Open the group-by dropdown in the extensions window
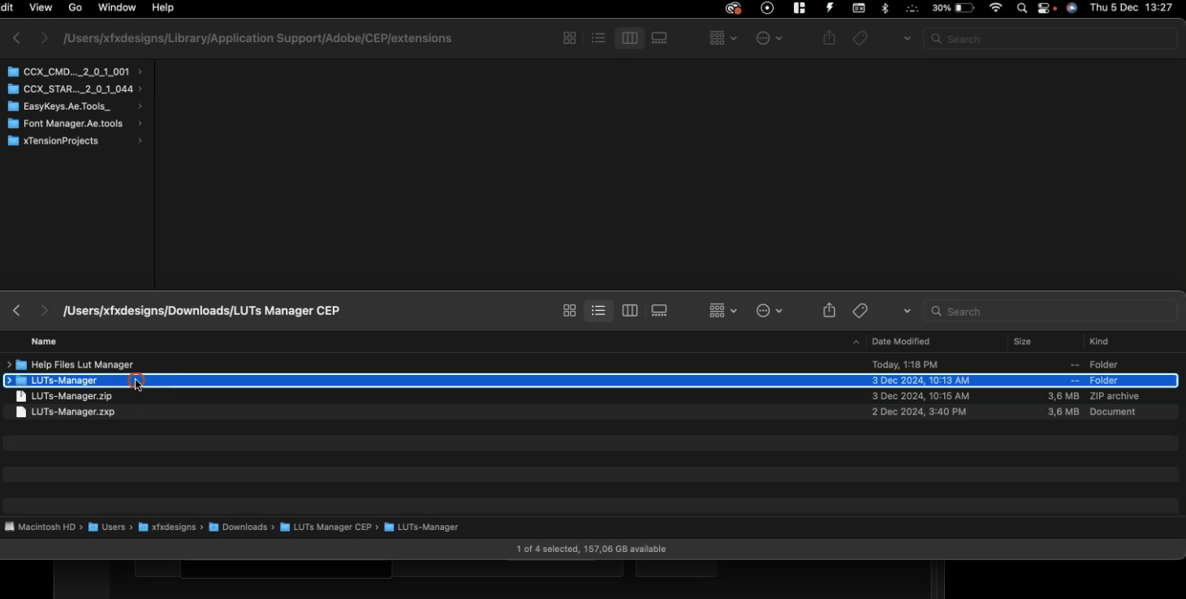 722,38
